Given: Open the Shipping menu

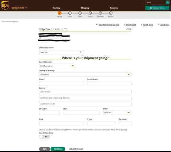Looking at the screenshot, I should click(85, 8).
